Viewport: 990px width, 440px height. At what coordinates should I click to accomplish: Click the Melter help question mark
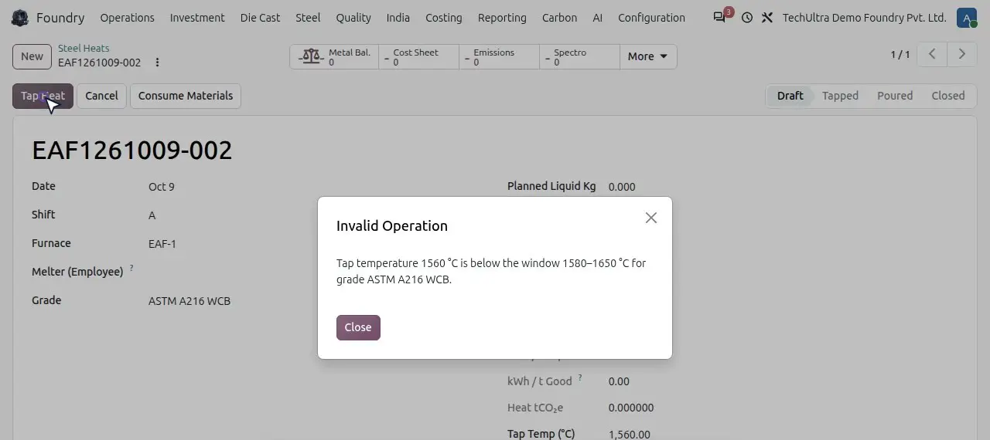[131, 268]
